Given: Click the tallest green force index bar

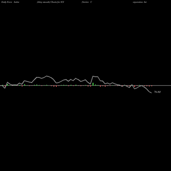Looking at the screenshot, I should pos(93,84).
